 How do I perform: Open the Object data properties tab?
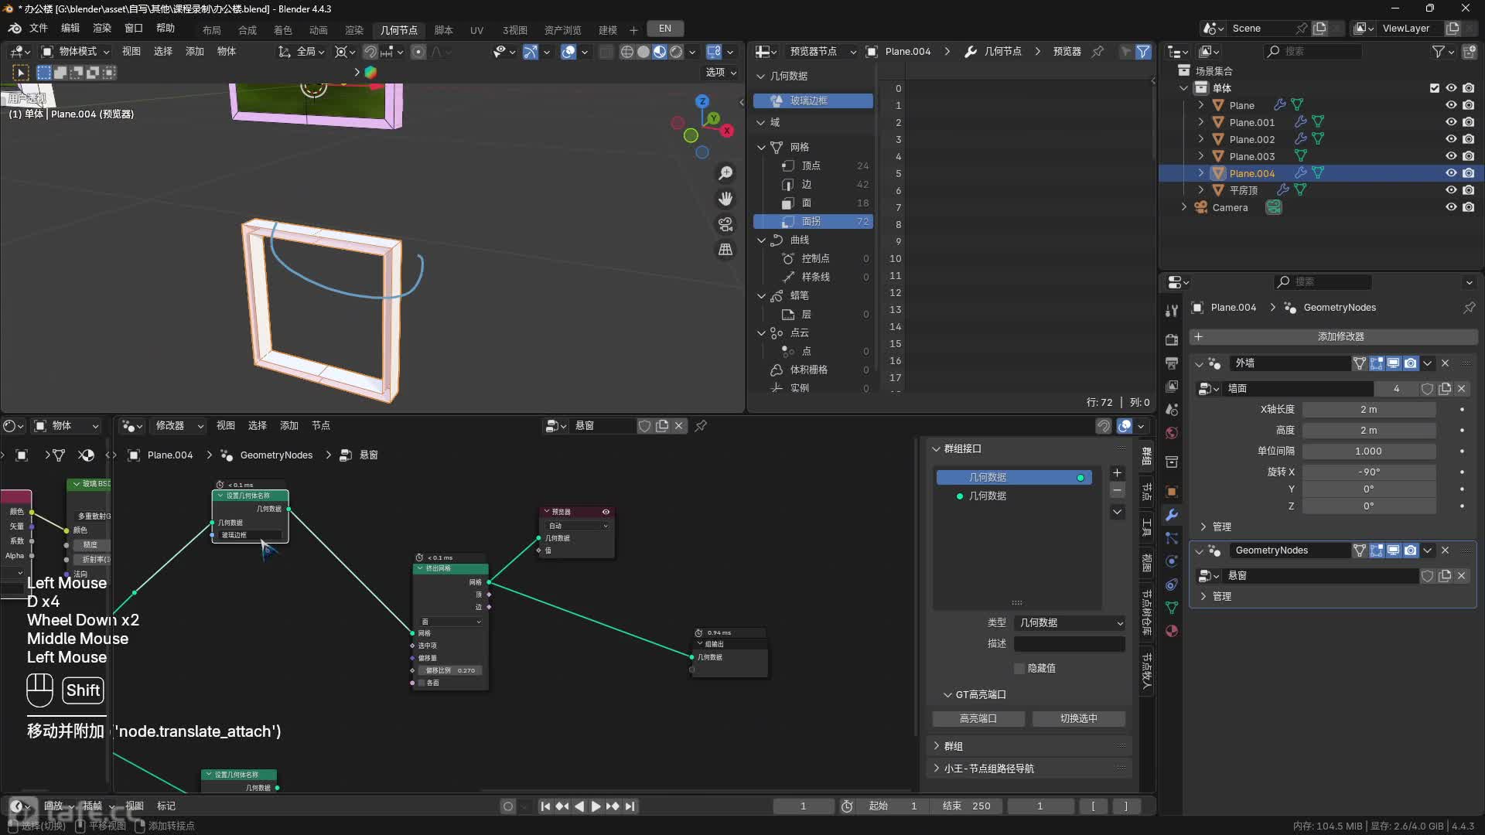[x=1172, y=608]
